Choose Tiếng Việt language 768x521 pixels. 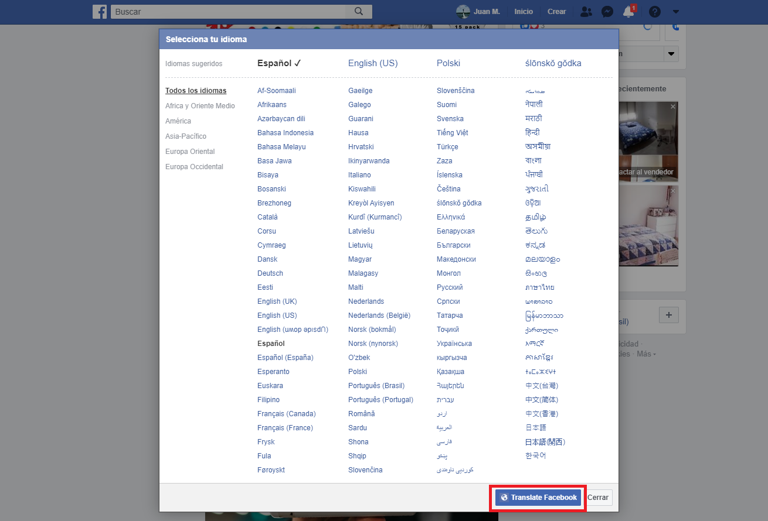(453, 133)
